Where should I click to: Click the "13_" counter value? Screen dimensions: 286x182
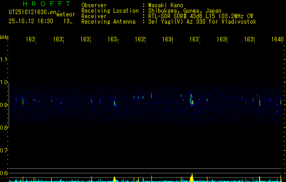68,21
